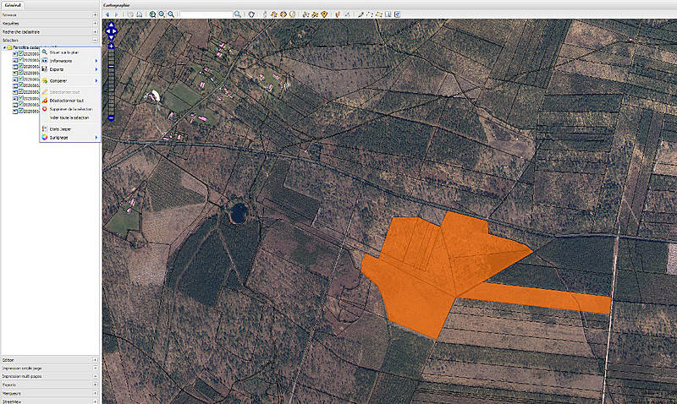Click the search magnifier beside the input

[x=237, y=14]
